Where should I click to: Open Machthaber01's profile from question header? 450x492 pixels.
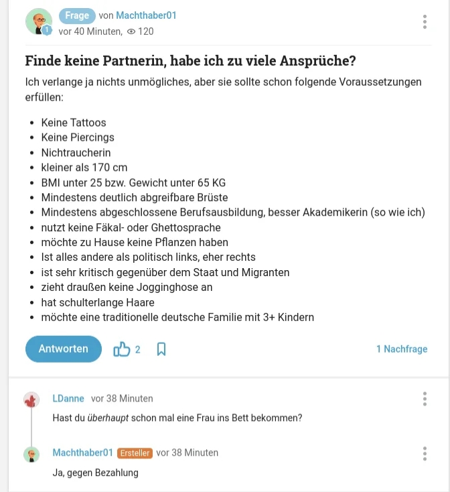[146, 15]
